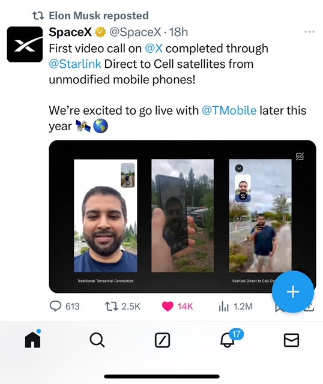Screen dimensions: 323x384
Task: Open the @TMobile mention link
Action: (229, 110)
